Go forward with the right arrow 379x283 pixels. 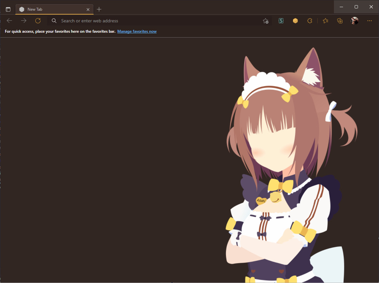click(23, 21)
